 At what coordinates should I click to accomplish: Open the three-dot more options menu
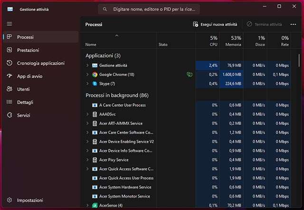(x=293, y=24)
